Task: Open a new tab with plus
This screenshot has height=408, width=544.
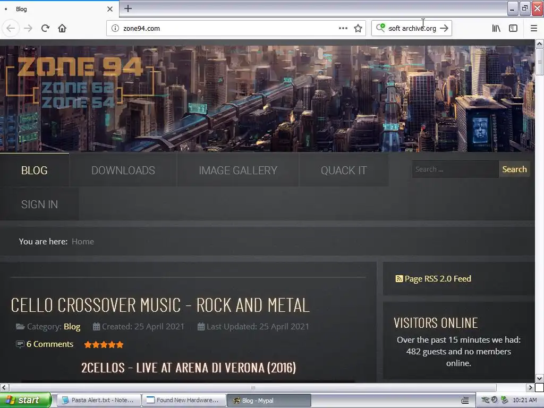Action: click(128, 8)
